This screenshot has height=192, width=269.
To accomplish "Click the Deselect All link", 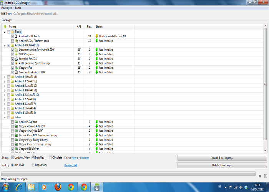I will pos(71,165).
